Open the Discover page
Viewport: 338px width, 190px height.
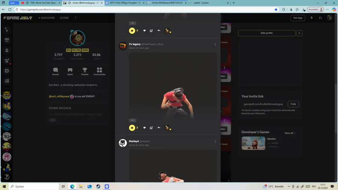point(46,18)
